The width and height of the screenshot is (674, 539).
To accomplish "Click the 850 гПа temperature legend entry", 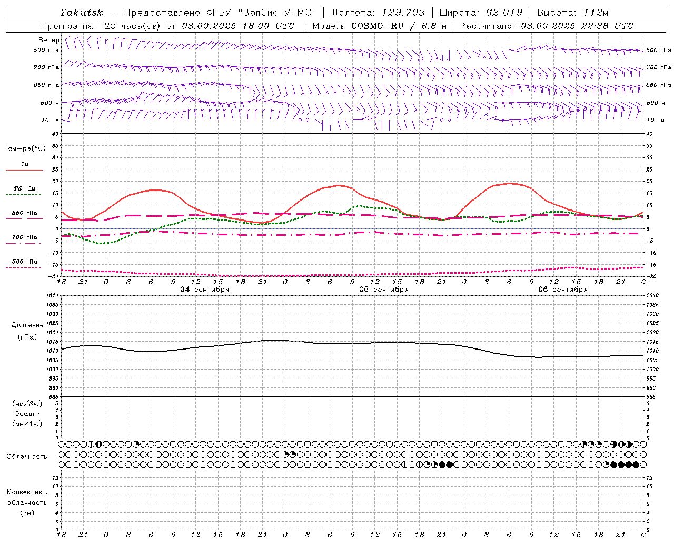I will coord(25,213).
